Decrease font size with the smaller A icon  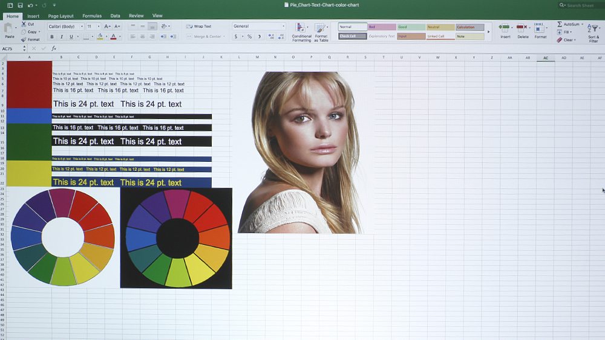tap(117, 26)
